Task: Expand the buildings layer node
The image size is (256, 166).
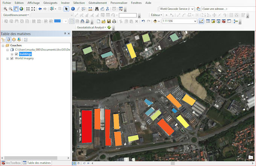Action: 12,54
